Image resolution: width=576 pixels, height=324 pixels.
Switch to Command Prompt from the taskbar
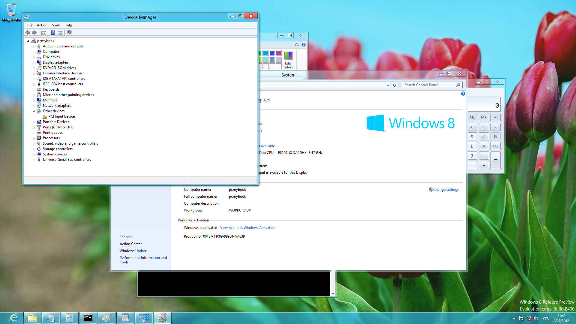pyautogui.click(x=88, y=318)
